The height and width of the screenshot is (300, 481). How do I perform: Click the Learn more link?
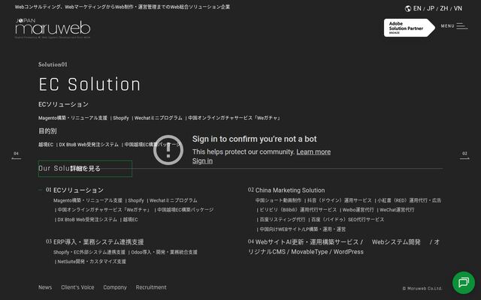tap(313, 151)
